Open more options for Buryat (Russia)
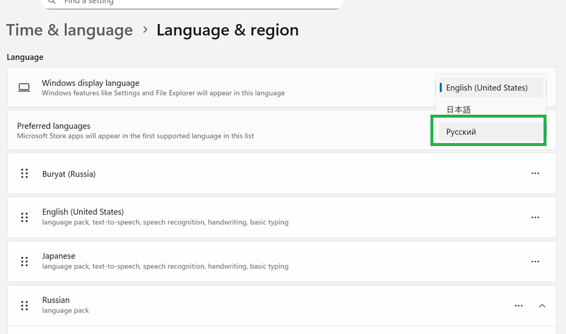This screenshot has width=566, height=334. pyautogui.click(x=535, y=173)
